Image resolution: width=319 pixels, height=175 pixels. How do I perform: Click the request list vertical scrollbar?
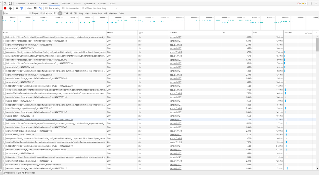[x=317, y=45]
